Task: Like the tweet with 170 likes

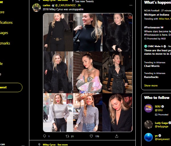Action: 91,136
